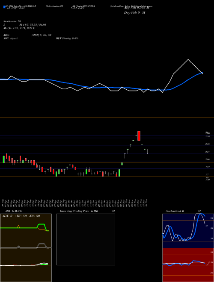Click the 'CL: 2.20' closing price text
The height and width of the screenshot is (282, 214).
pos(78,8)
